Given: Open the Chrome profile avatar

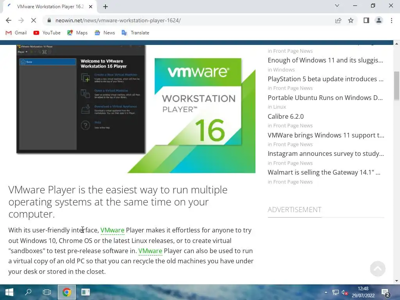Looking at the screenshot, I should [379, 20].
